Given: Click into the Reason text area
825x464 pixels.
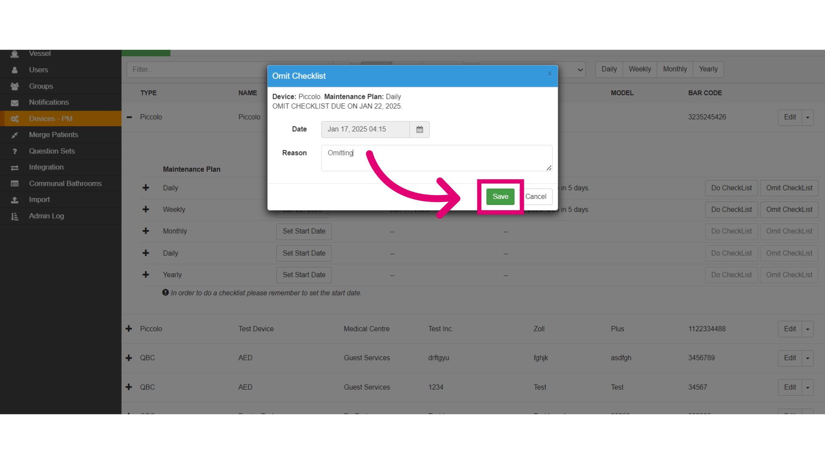Looking at the screenshot, I should coord(437,158).
